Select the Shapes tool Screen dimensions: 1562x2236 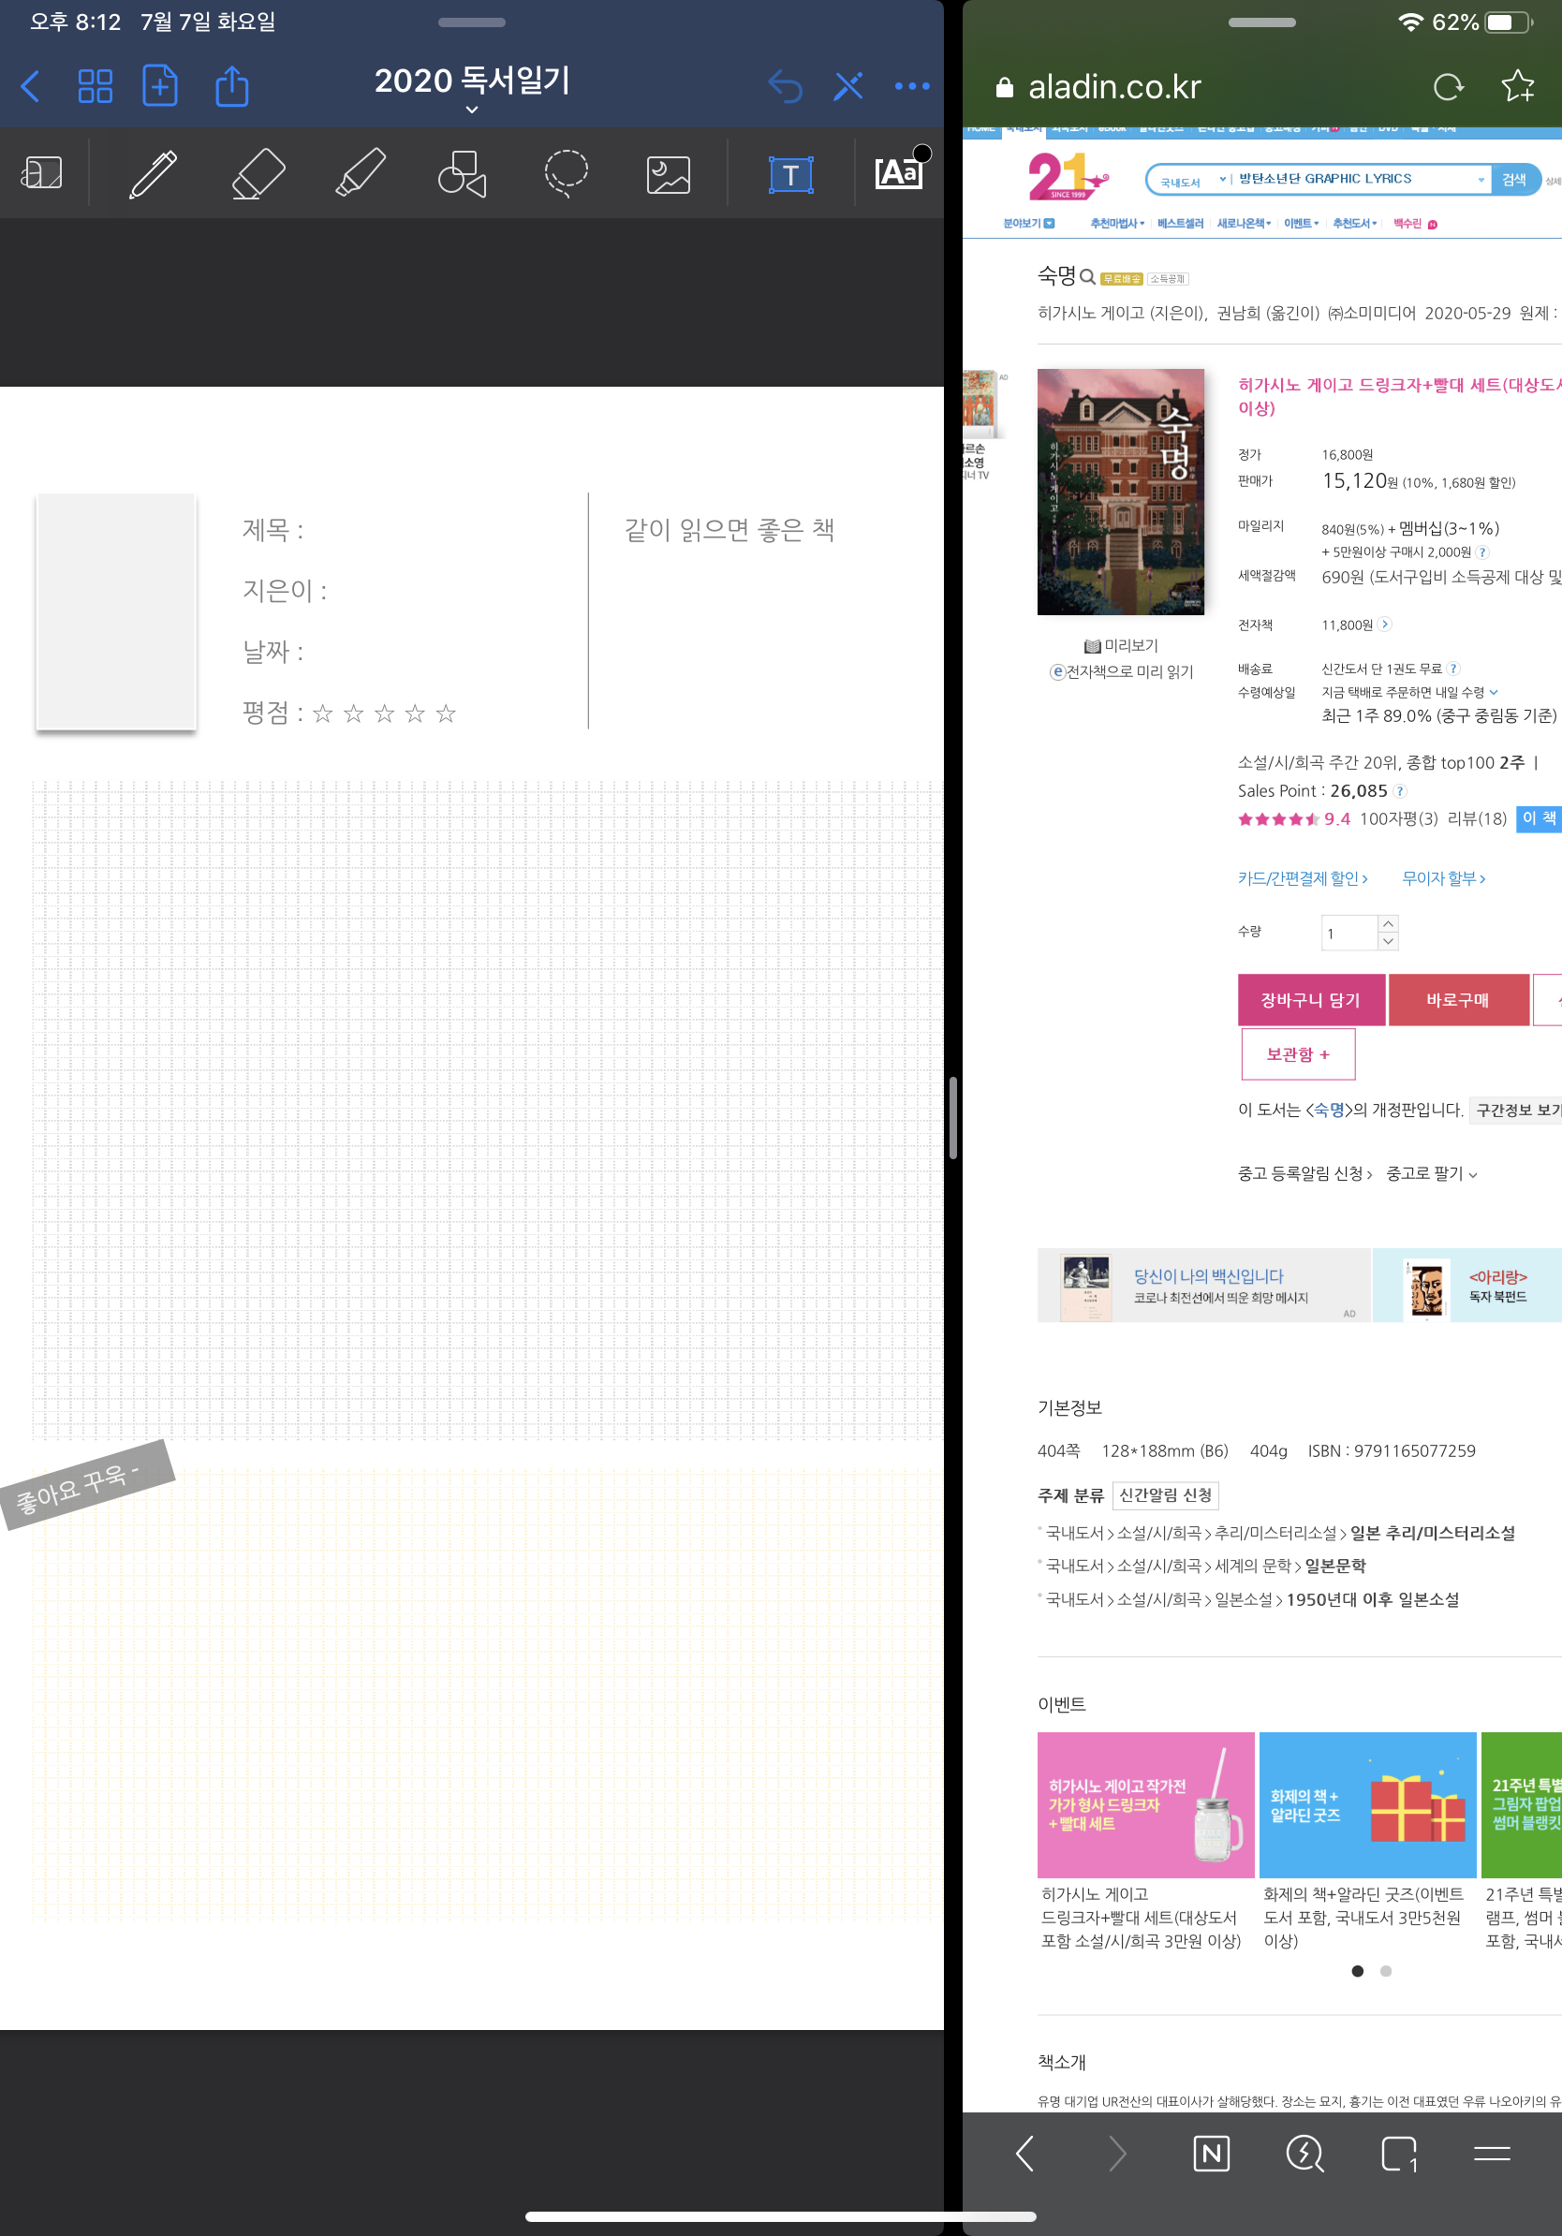tap(463, 174)
